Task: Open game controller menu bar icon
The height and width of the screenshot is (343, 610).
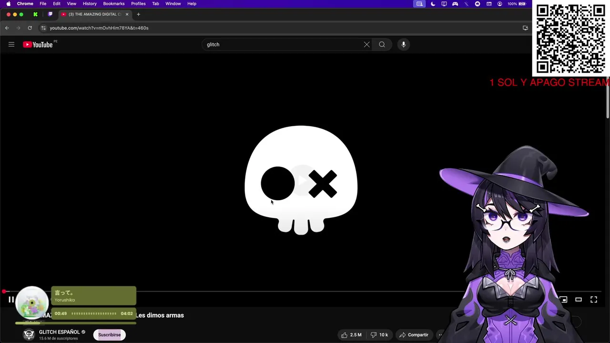Action: point(455,4)
